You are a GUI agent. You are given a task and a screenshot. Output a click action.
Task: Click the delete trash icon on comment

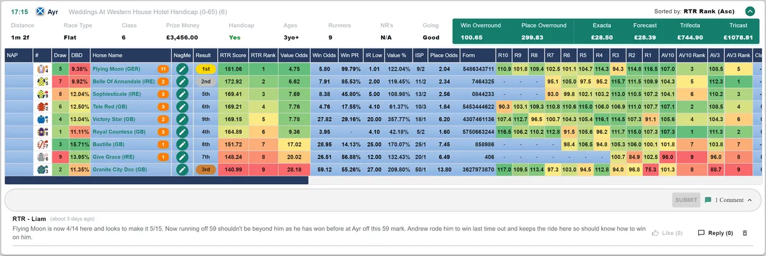(744, 233)
